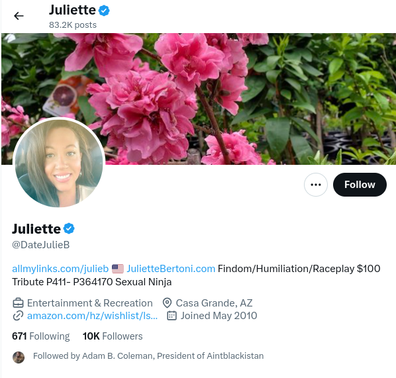The width and height of the screenshot is (396, 378).
Task: Open the amazon.com wishlist link
Action: tap(92, 316)
